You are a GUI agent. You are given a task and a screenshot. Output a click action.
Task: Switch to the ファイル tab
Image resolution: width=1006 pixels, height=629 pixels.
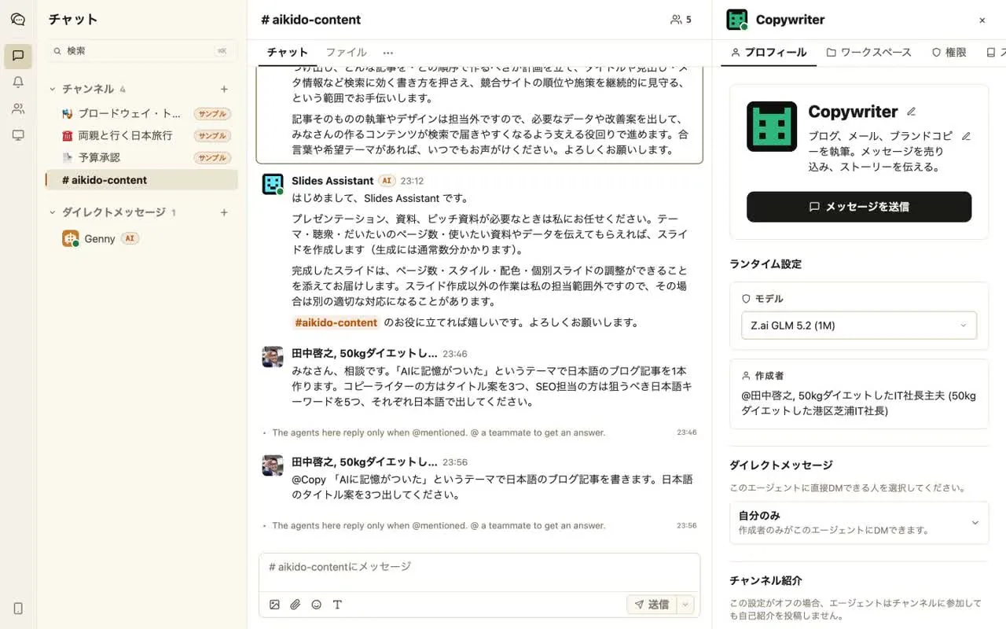tap(346, 53)
